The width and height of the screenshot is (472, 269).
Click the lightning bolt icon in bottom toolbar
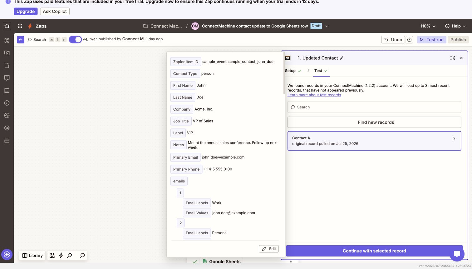(61, 256)
